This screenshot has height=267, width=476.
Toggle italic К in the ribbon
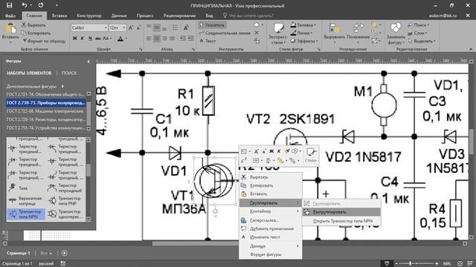83,39
